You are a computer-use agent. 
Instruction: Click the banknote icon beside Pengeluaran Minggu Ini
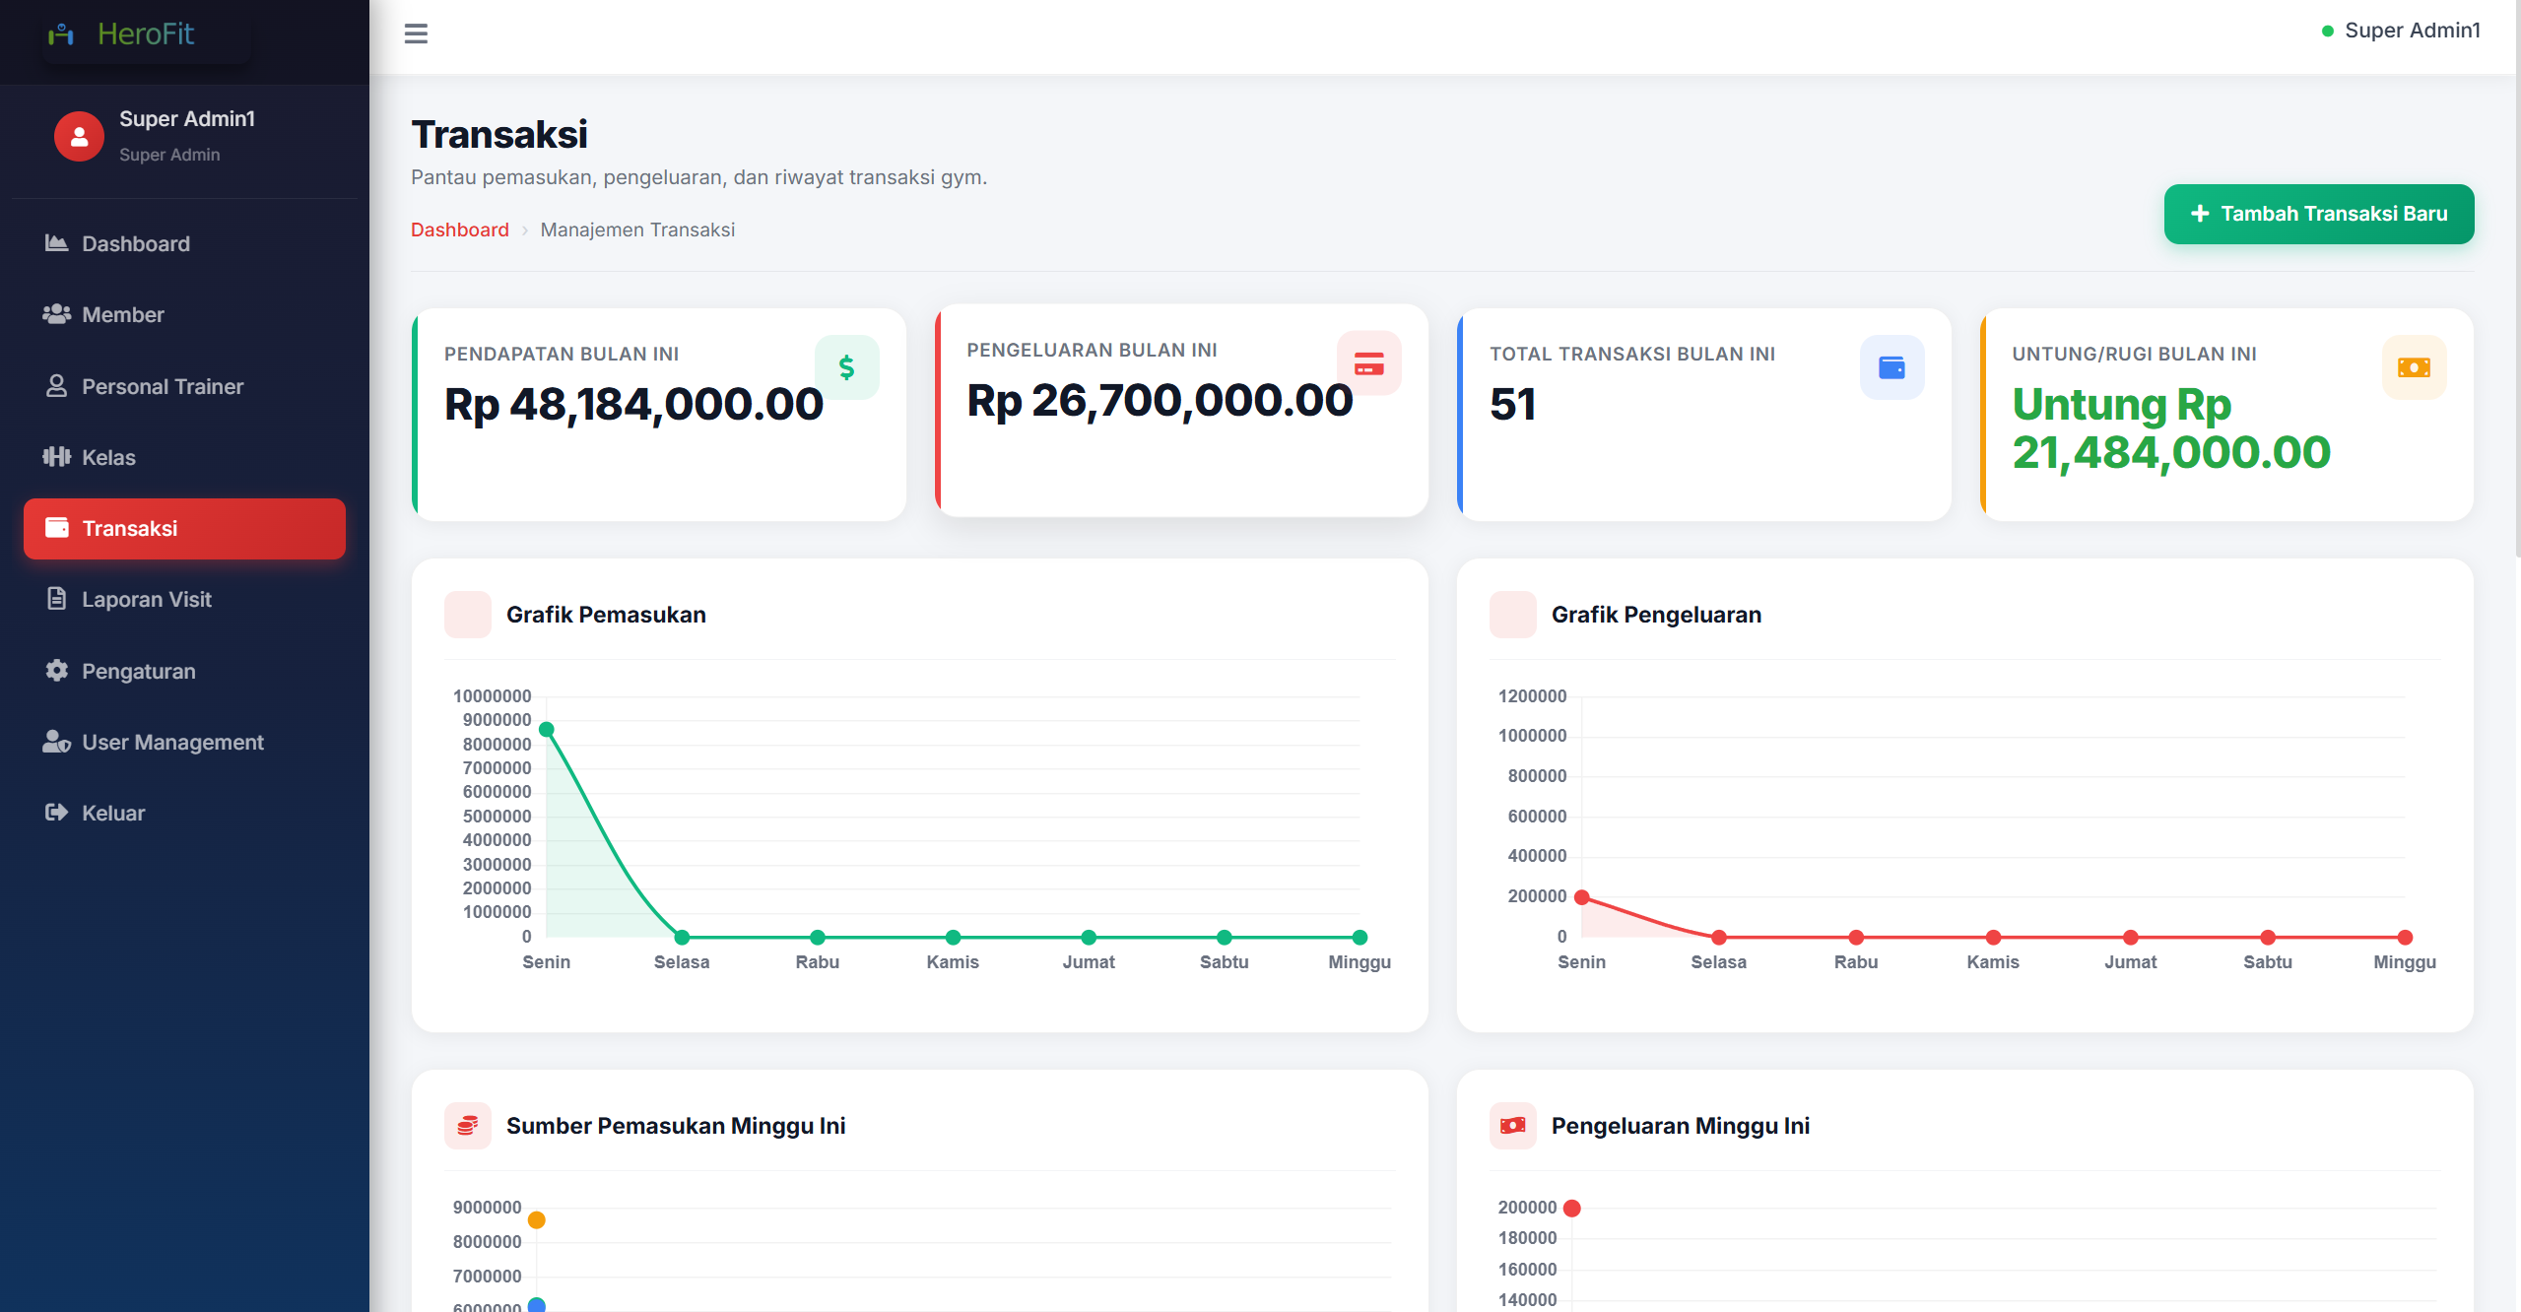coord(1513,1126)
